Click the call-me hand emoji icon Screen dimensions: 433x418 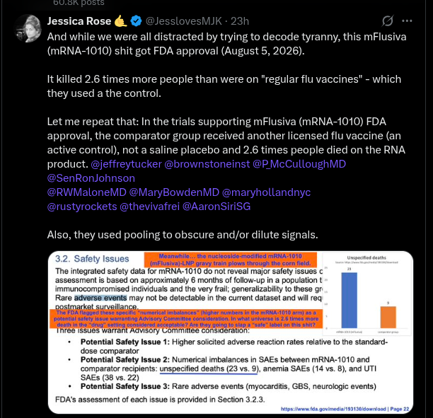[121, 21]
